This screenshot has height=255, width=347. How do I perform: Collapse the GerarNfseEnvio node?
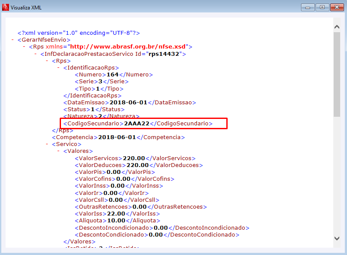point(12,40)
